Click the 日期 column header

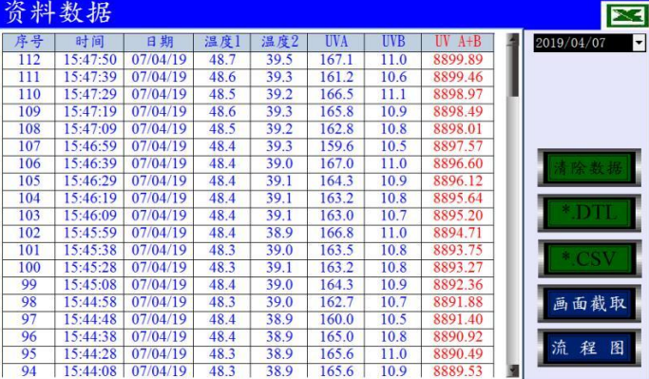pos(159,42)
